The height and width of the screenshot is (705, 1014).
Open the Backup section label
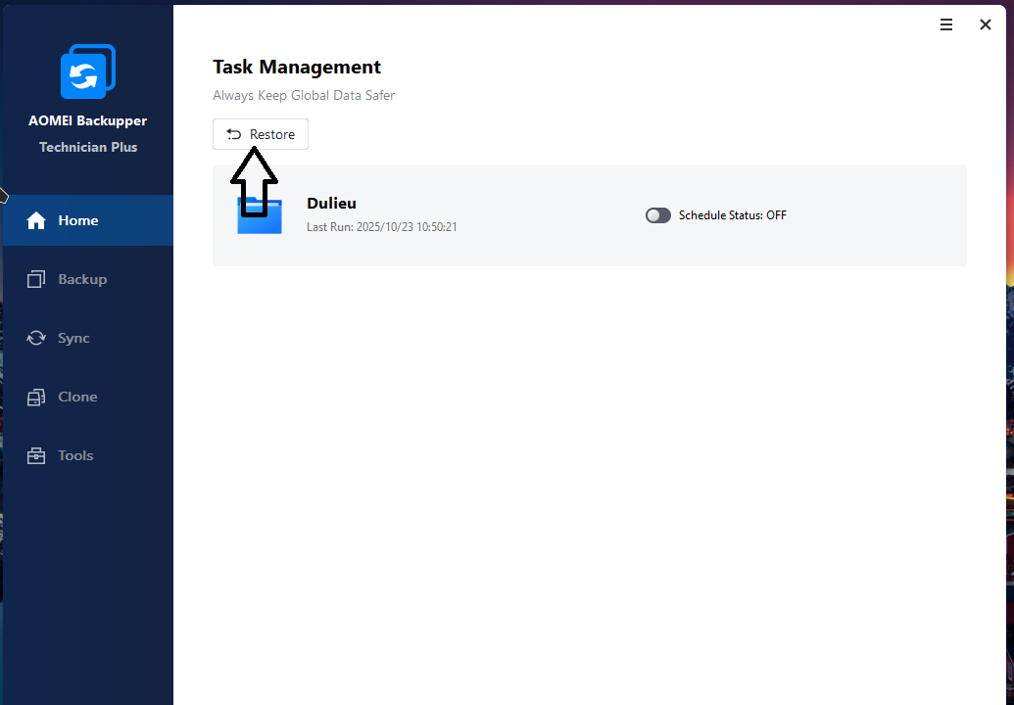[x=82, y=279]
